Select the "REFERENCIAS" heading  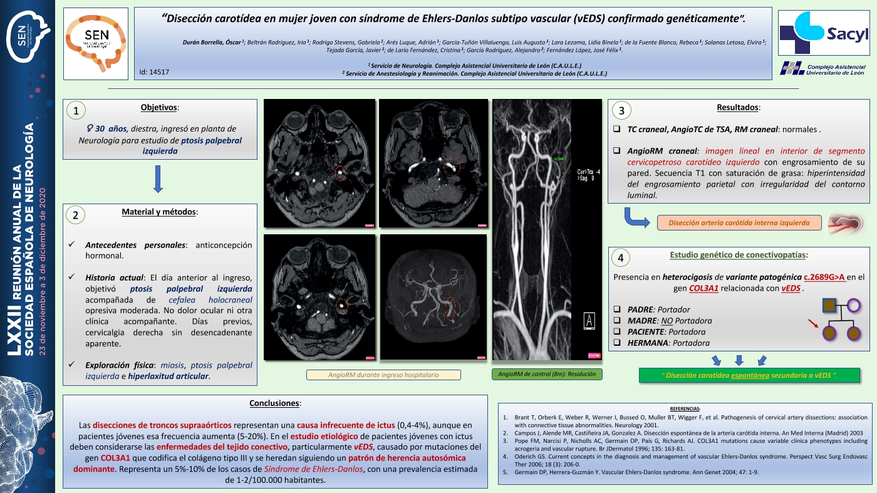684,408
